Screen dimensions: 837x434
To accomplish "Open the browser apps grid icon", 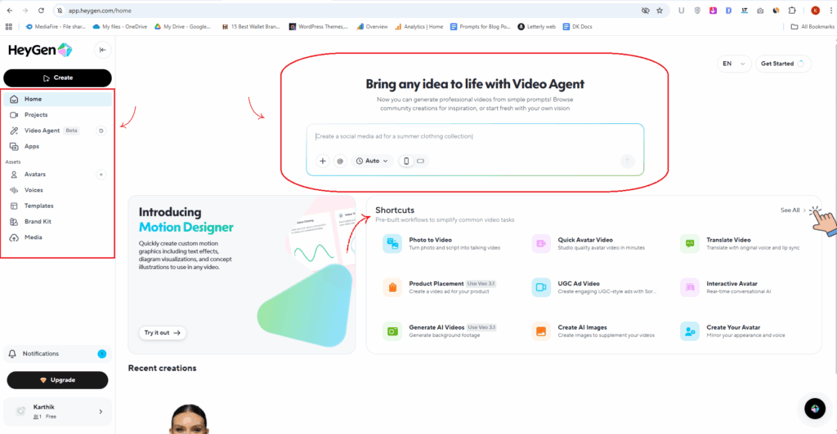I will pos(8,27).
